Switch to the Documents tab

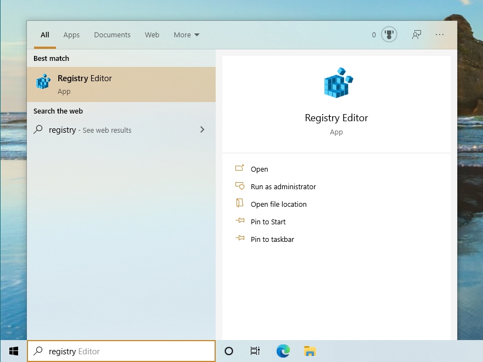[x=112, y=35]
